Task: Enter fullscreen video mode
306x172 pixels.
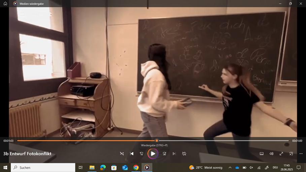Action: click(281, 153)
